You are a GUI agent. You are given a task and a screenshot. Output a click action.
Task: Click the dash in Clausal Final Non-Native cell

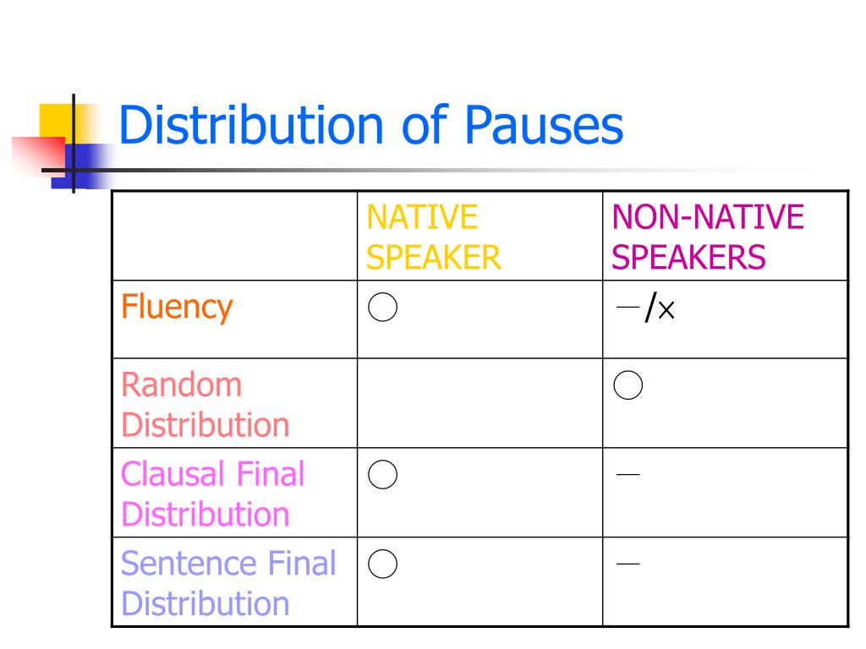(x=628, y=474)
